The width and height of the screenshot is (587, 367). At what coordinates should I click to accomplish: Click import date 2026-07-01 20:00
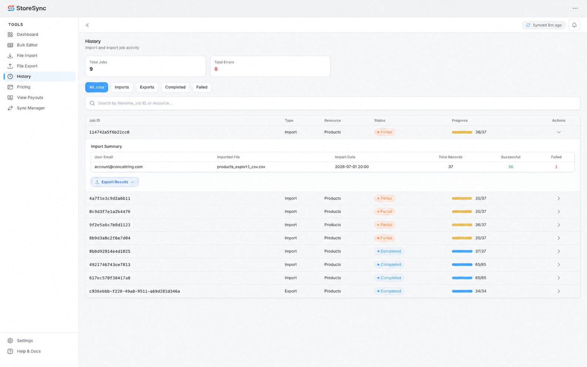tap(352, 167)
